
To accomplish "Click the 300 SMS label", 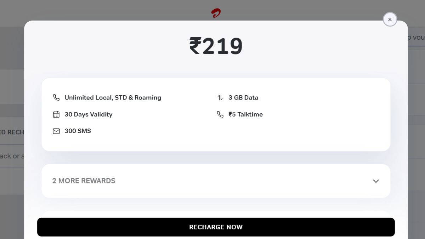I will coord(78,131).
